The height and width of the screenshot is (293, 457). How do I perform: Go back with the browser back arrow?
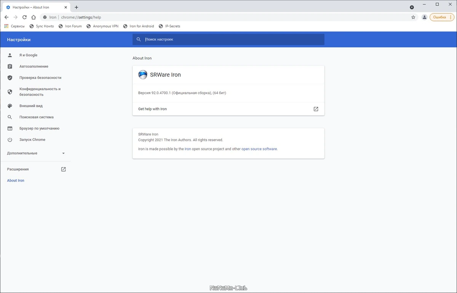(x=6, y=17)
